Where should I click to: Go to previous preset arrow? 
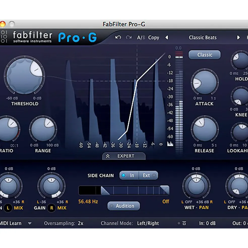click(x=167, y=38)
